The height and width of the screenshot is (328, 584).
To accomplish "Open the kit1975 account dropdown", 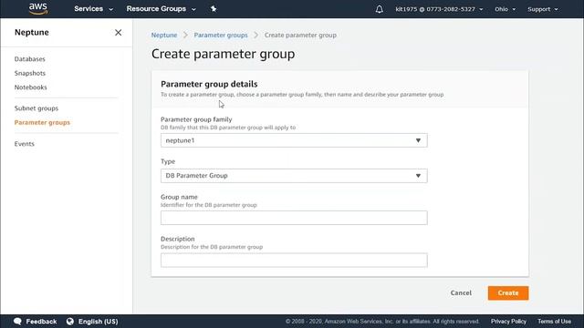I will click(x=439, y=9).
